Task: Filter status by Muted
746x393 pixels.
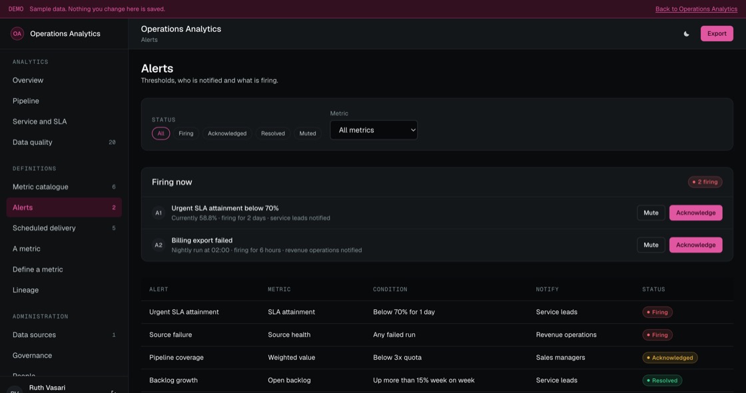Action: [307, 134]
